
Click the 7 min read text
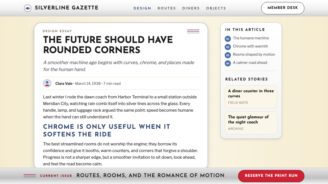click(112, 84)
